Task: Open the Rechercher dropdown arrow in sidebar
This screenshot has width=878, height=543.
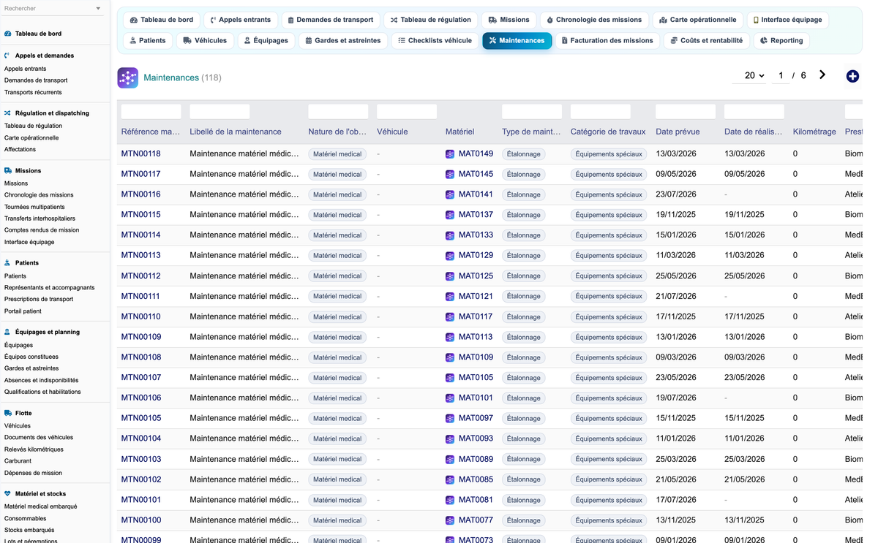Action: [98, 9]
